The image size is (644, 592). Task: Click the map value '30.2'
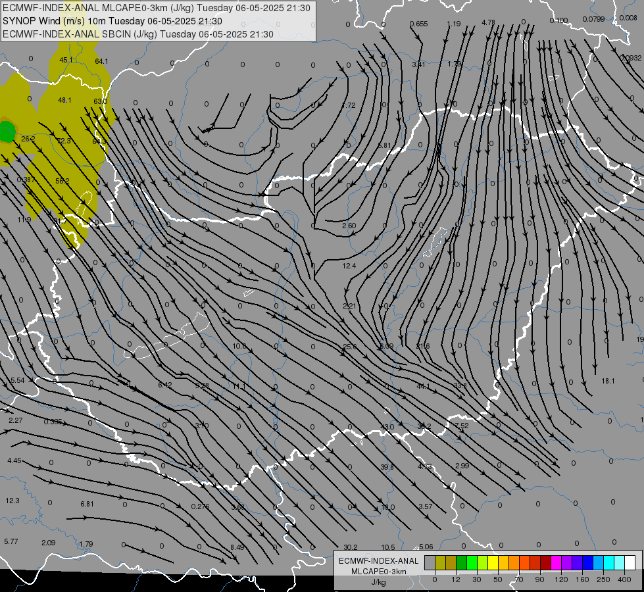pyautogui.click(x=351, y=547)
